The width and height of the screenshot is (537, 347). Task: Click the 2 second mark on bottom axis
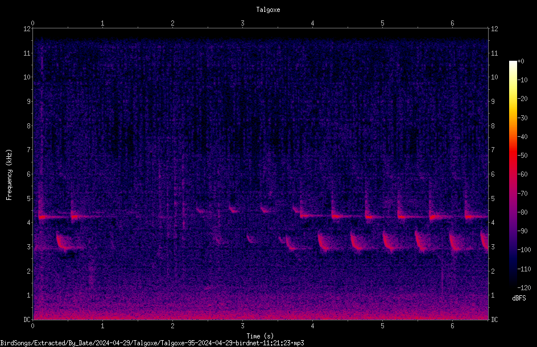click(x=172, y=326)
